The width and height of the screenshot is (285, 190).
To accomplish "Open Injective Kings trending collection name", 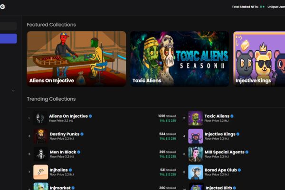I will 220,134.
